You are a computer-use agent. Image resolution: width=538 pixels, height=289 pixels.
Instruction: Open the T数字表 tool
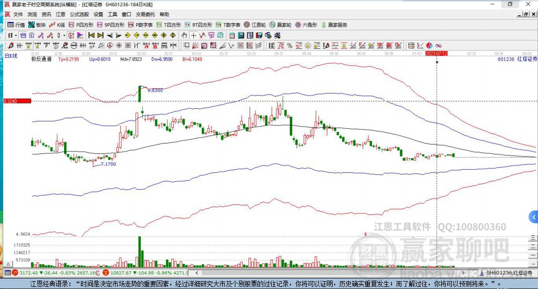point(228,25)
